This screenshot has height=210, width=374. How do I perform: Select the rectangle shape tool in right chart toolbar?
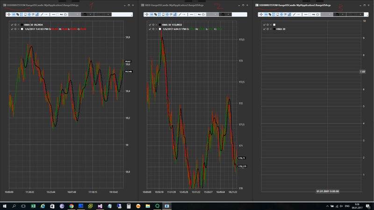tap(309, 14)
